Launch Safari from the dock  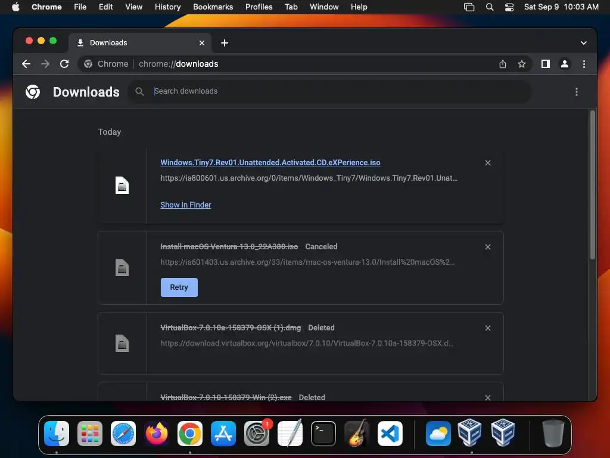point(123,434)
